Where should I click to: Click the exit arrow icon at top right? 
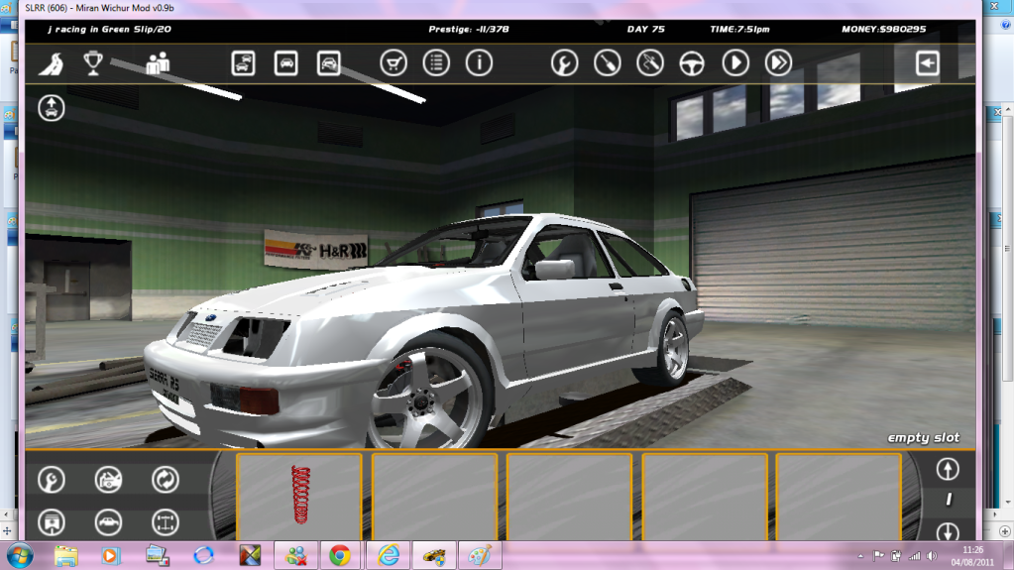[x=928, y=63]
